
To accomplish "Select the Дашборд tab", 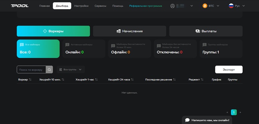I will pyautogui.click(x=62, y=6).
